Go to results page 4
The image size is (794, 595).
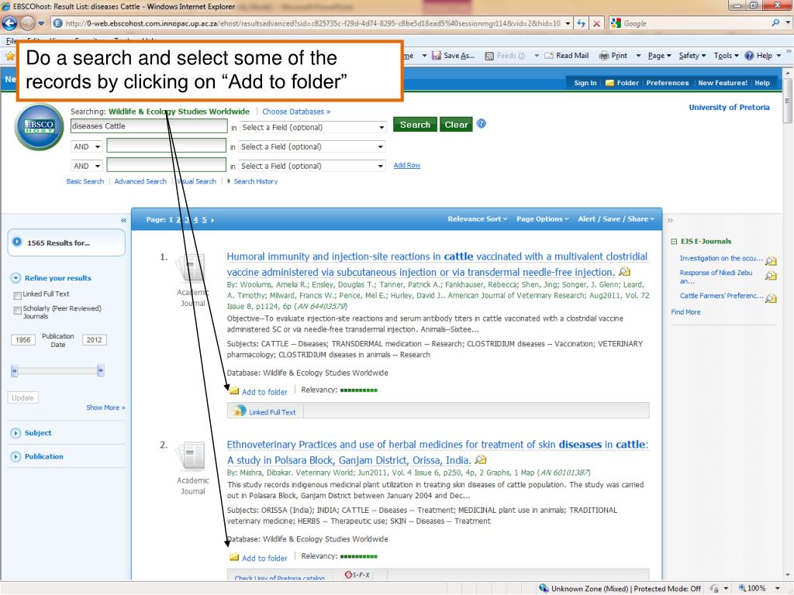(195, 219)
